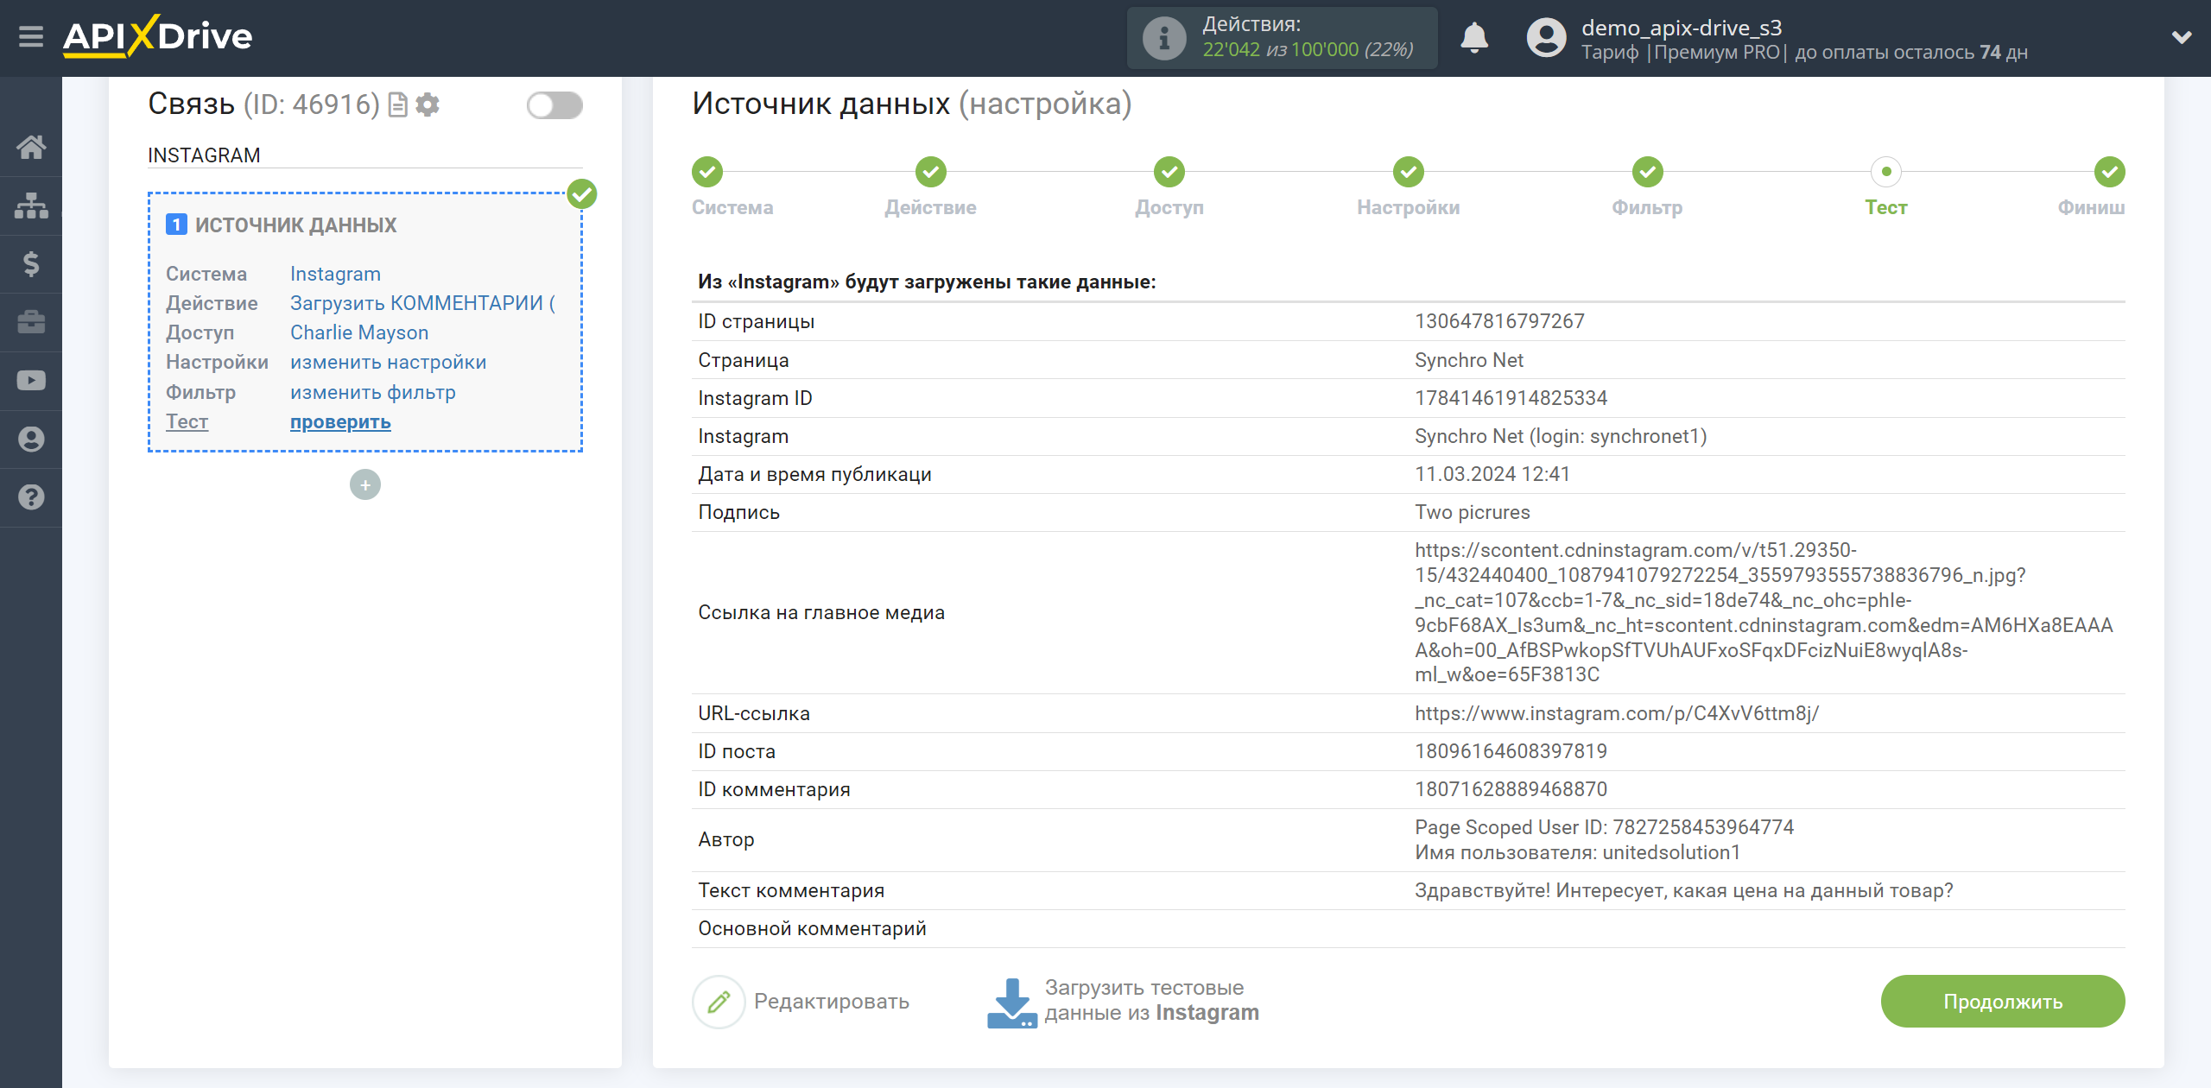Click the проверить link

[x=340, y=422]
